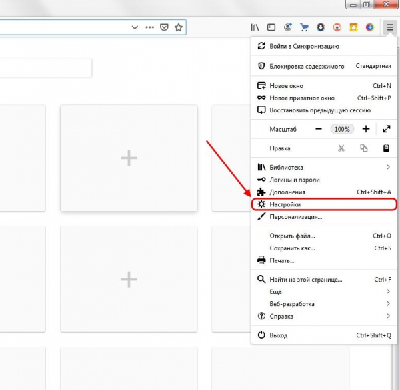
Task: Choose Открыть файл... entry
Action: click(x=324, y=236)
